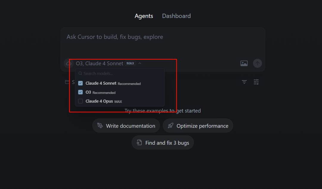This screenshot has width=322, height=189.
Task: Uncheck the Claude 4 Sonnet checkbox
Action: tap(80, 83)
